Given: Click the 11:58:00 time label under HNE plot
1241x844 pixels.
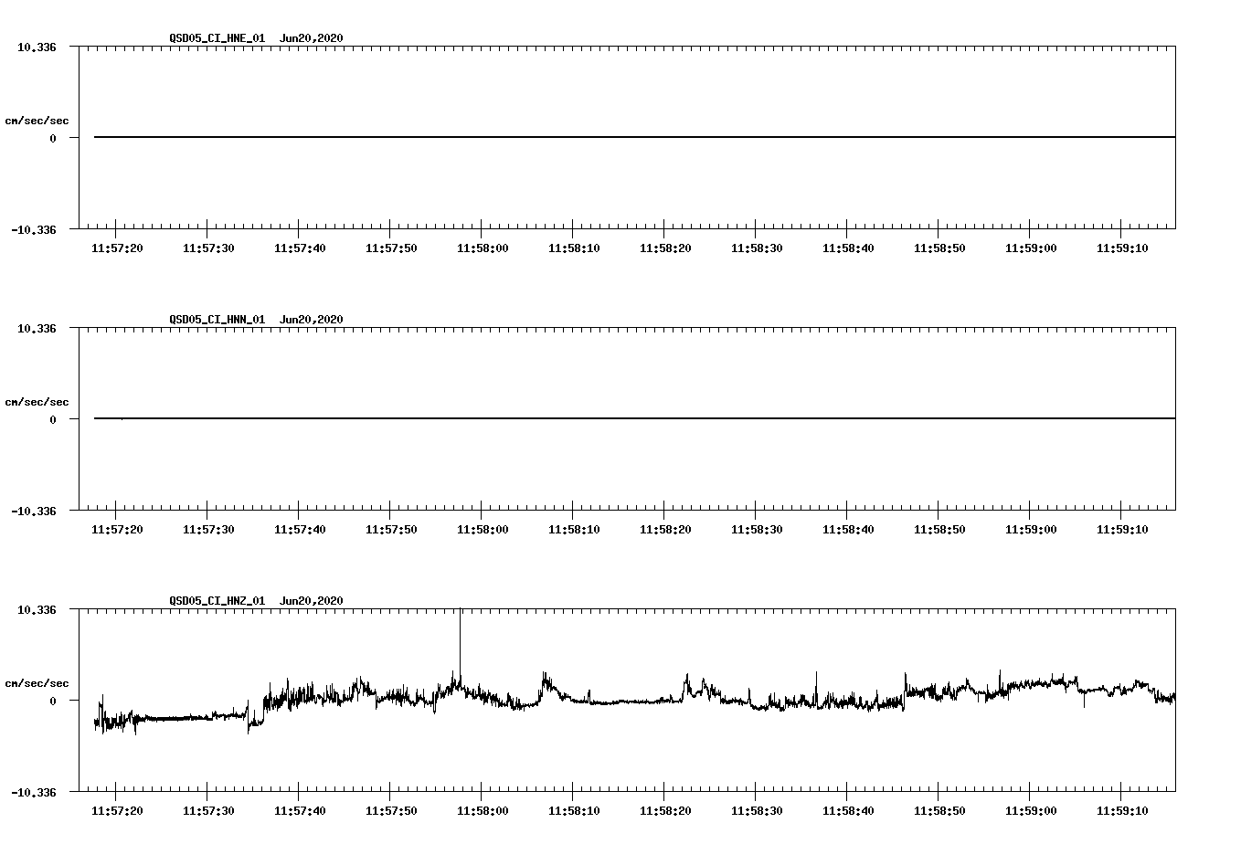Looking at the screenshot, I should (483, 248).
